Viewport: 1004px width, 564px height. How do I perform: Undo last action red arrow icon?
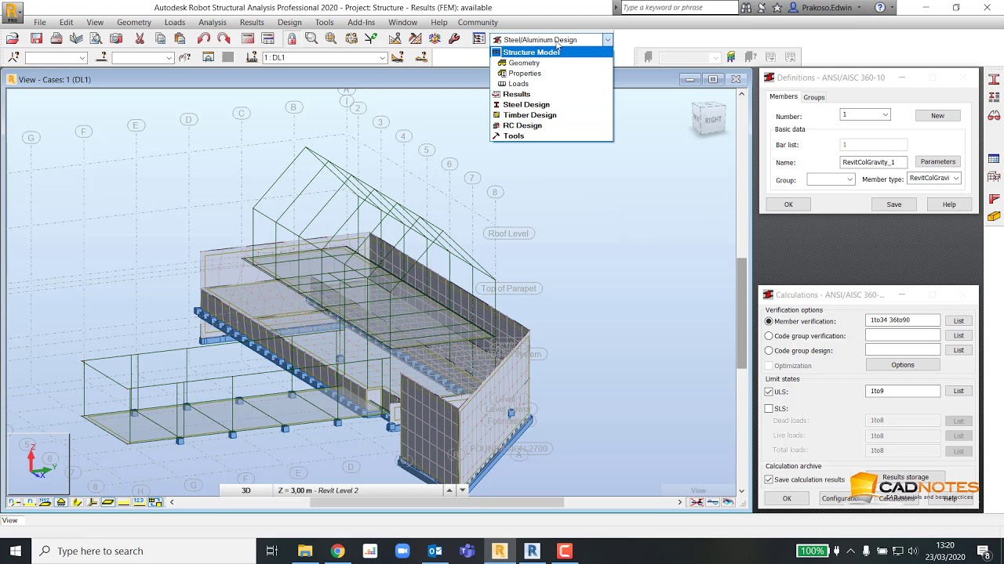click(204, 38)
